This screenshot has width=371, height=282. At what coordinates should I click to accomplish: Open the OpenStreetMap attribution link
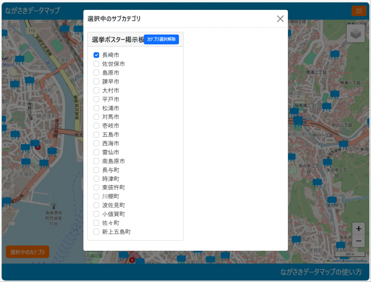point(356,261)
